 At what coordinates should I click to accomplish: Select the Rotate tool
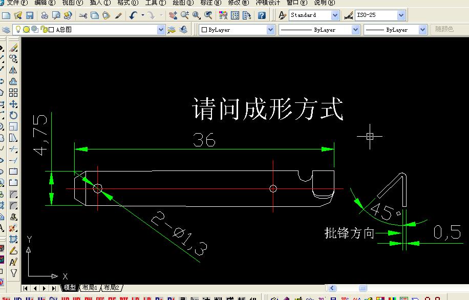tap(13, 115)
